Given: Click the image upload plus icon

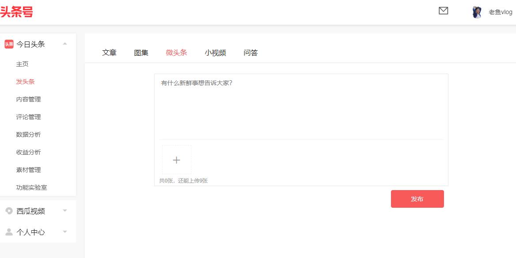Looking at the screenshot, I should tap(176, 160).
